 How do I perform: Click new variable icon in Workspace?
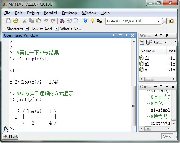click(x=142, y=42)
